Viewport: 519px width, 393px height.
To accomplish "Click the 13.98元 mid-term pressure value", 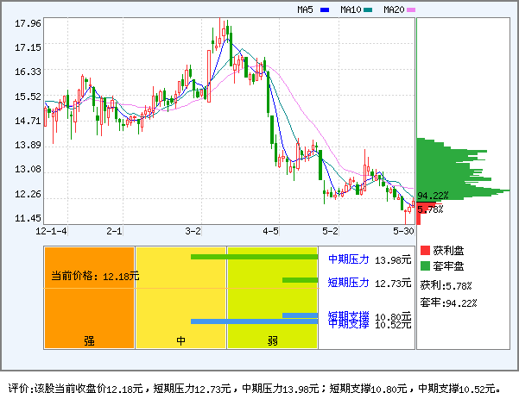I will point(393,259).
